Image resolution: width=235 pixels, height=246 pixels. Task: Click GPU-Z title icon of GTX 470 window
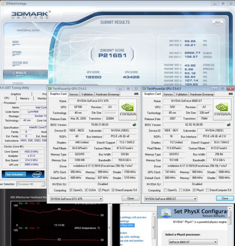coord(50,88)
